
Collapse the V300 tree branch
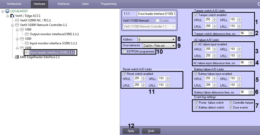point(17,30)
